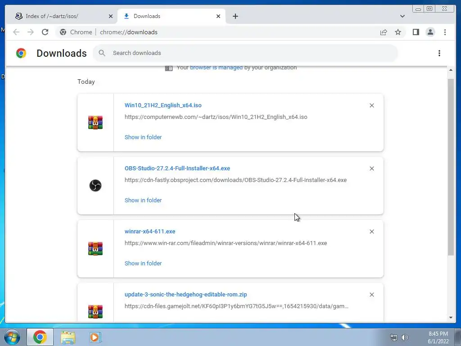Close the Index of /~dartz/isos/ tab

(111, 16)
